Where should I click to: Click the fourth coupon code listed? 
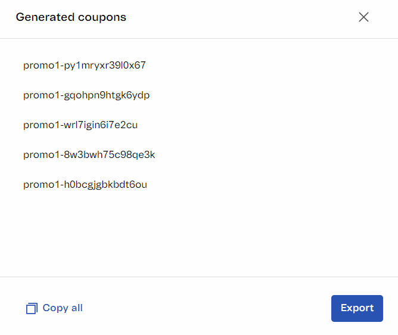(x=89, y=155)
